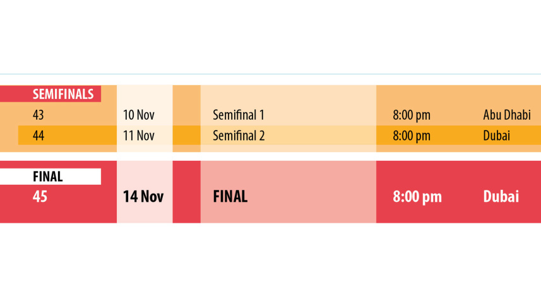The width and height of the screenshot is (541, 304).
Task: Select the Semifinal 1 match name
Action: pyautogui.click(x=238, y=115)
